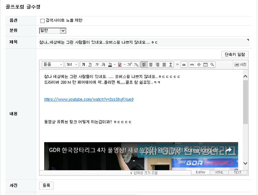Open the 돋움 font family dropdown
Image resolution: width=258 pixels, height=195 pixels.
52,64
